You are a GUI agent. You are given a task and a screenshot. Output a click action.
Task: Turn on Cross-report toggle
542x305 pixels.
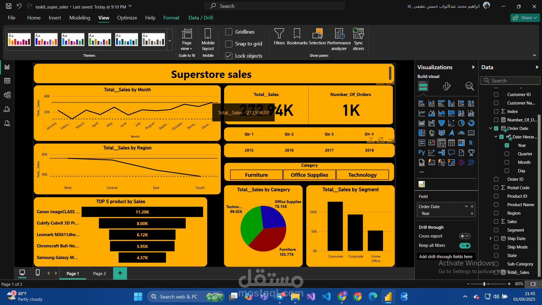tap(465, 236)
